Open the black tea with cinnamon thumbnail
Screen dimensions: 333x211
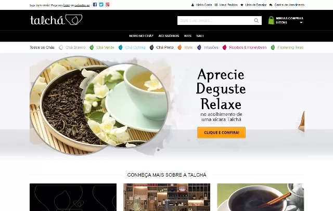tap(260, 197)
